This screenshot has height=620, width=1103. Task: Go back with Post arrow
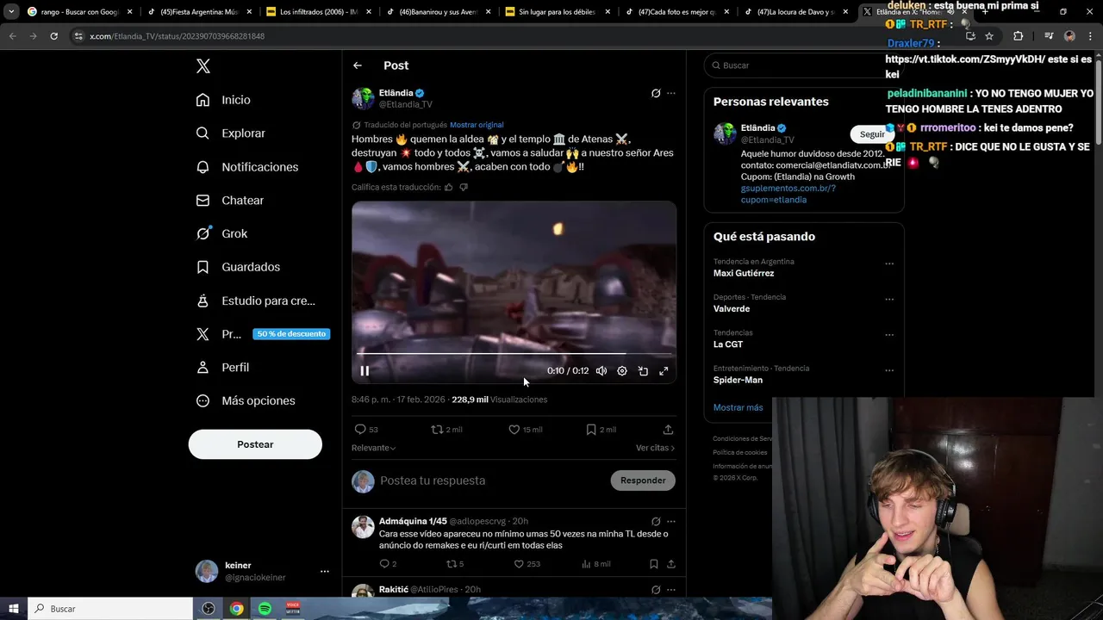pos(358,65)
